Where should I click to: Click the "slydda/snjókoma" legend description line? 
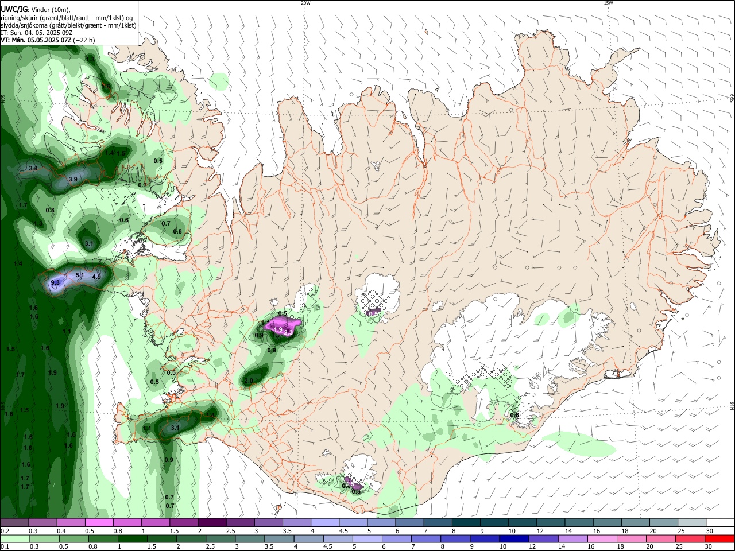pyautogui.click(x=68, y=25)
